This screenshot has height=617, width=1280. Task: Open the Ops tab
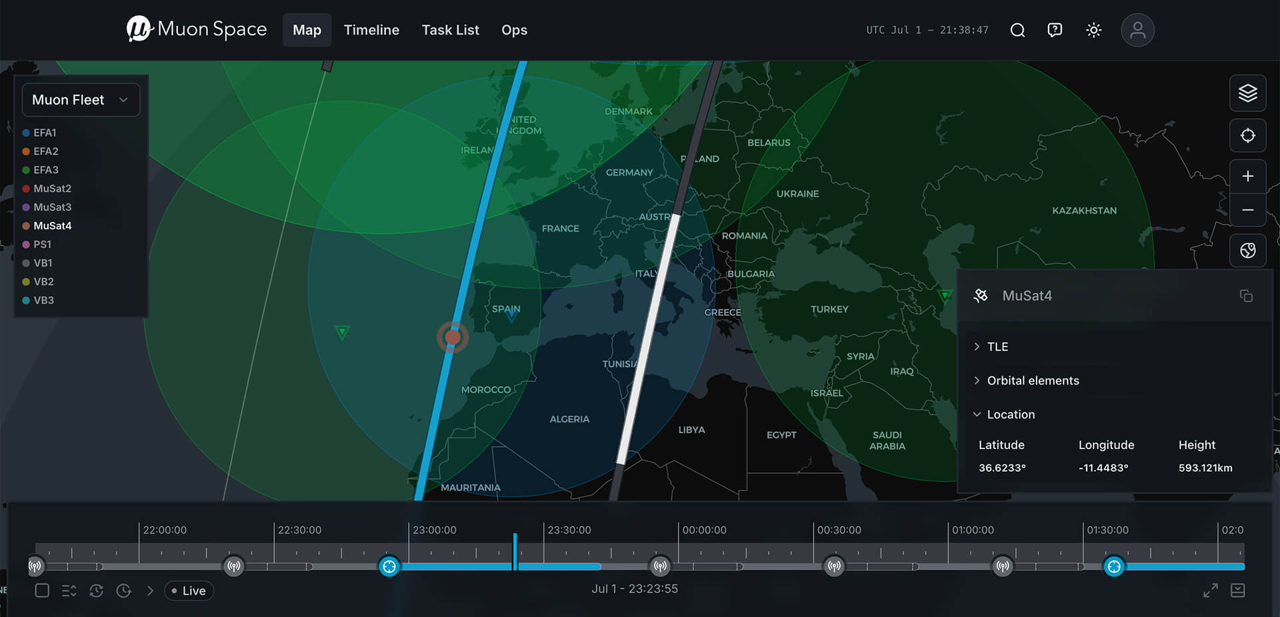(514, 30)
